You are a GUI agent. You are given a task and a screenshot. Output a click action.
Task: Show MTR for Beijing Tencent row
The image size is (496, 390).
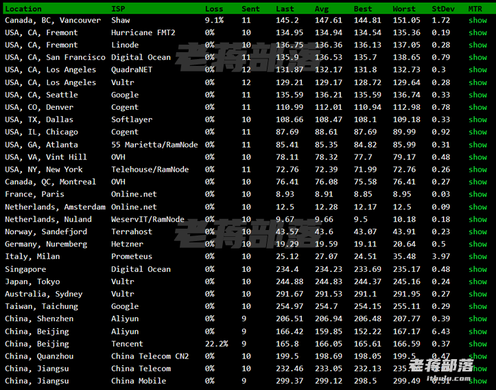pos(477,344)
